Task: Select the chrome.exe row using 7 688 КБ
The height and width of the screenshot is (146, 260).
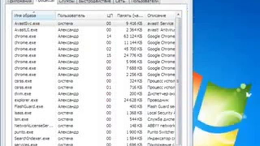Action: coord(94,68)
